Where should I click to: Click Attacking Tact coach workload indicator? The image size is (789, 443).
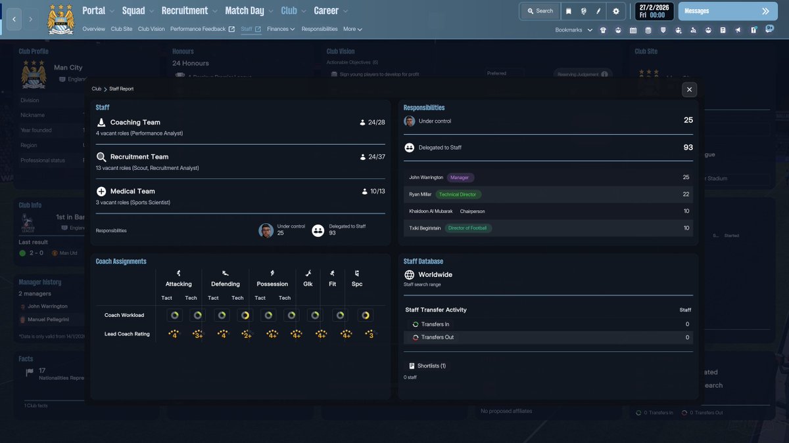tap(174, 316)
